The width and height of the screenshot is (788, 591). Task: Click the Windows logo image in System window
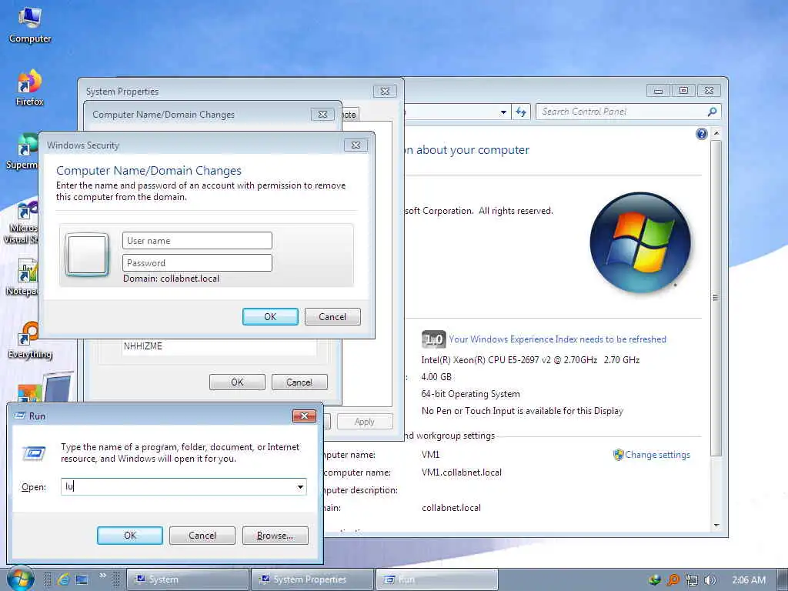click(x=640, y=242)
